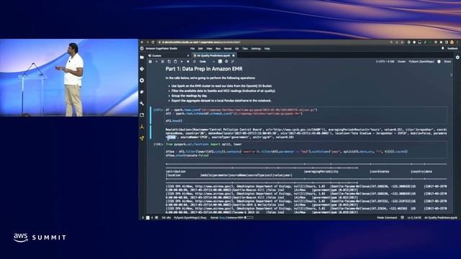
Task: Open the Tabs menu
Action: pos(245,48)
